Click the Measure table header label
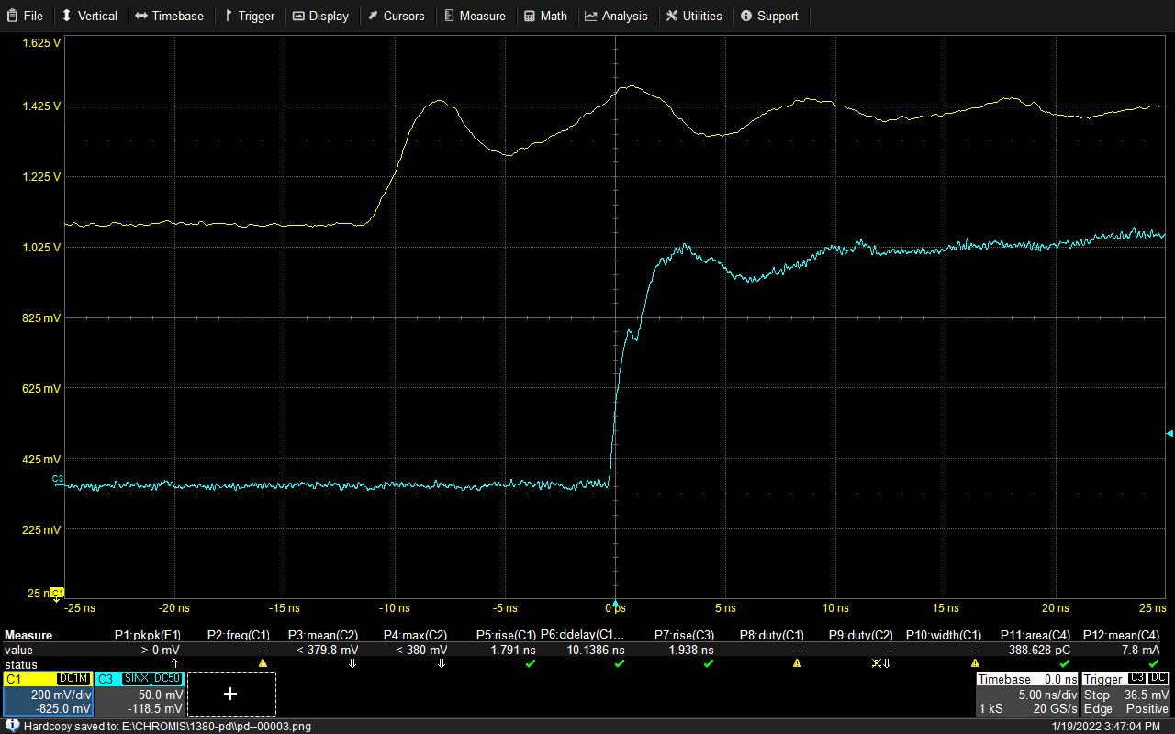Screen dimensions: 1175x734 click(x=28, y=635)
